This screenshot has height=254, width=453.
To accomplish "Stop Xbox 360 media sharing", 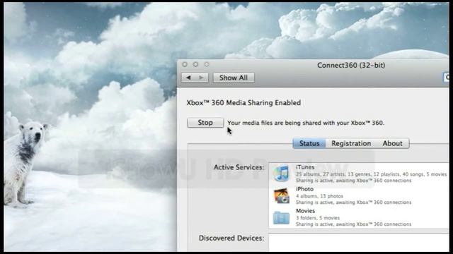I will point(205,123).
